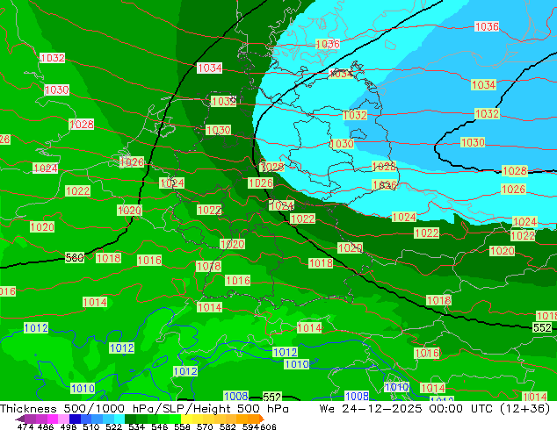Click the light pink legend swatch above 498
Image resolution: width=557 pixels, height=430 pixels.
click(63, 419)
